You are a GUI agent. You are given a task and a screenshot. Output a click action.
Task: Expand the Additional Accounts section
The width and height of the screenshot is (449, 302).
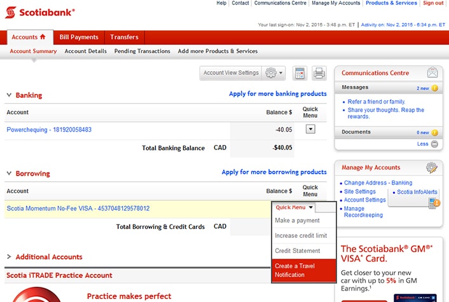[9, 257]
